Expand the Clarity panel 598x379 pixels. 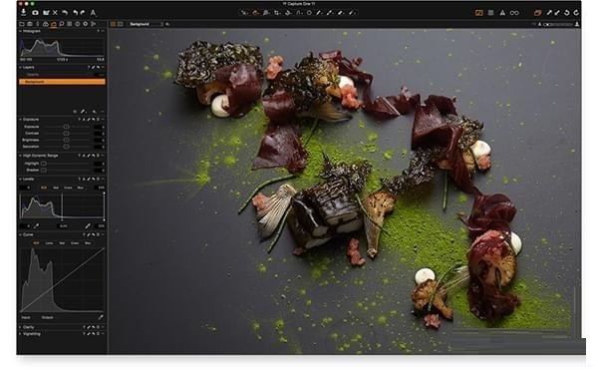click(x=20, y=327)
